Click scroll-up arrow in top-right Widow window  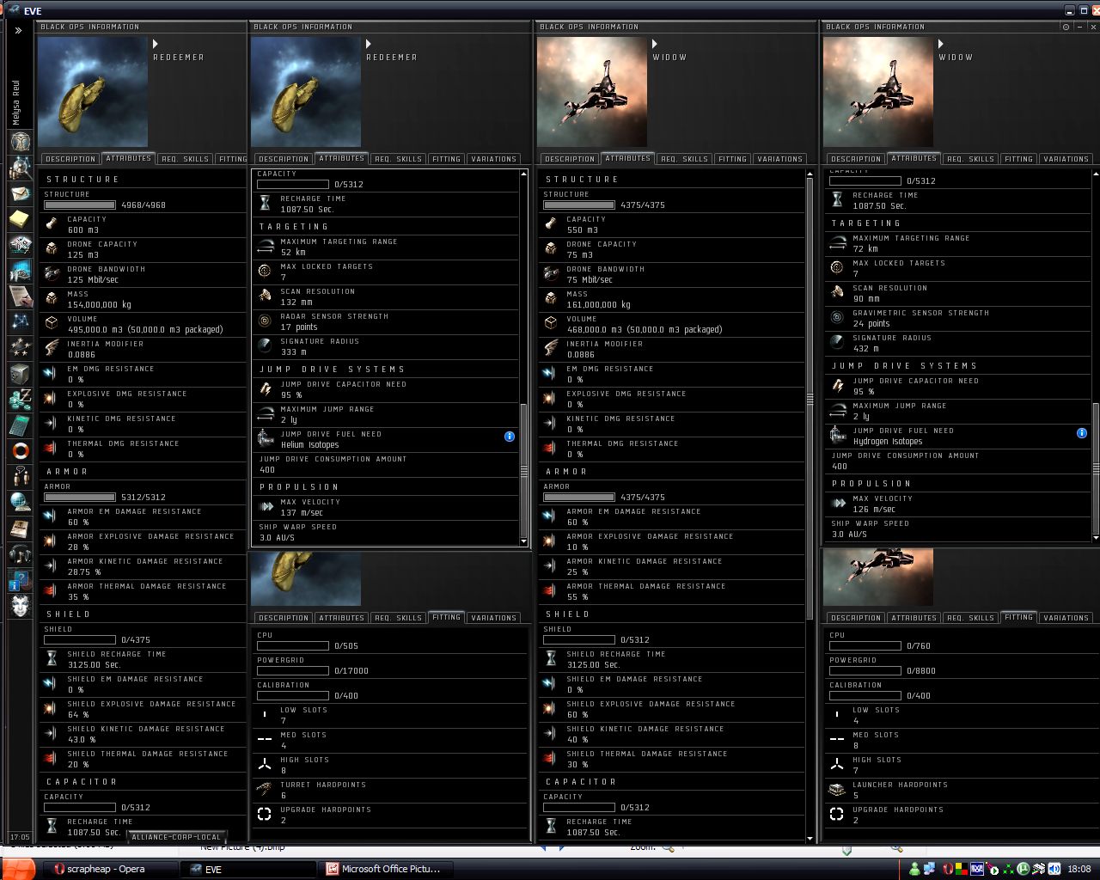1096,174
